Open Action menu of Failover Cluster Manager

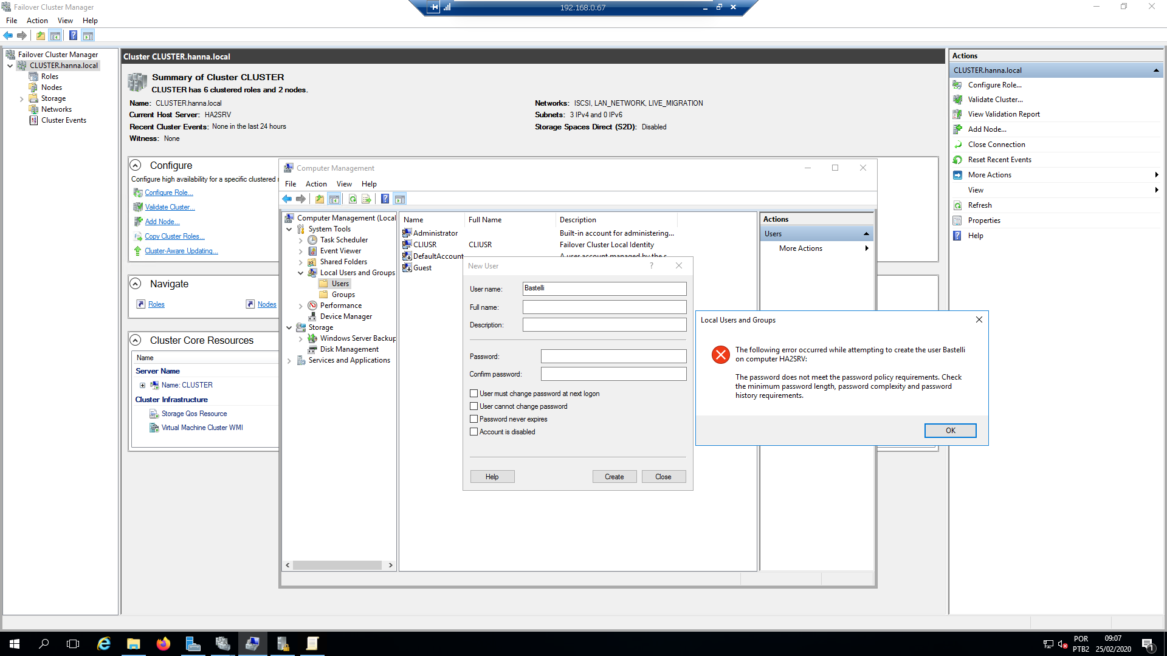[x=37, y=21]
